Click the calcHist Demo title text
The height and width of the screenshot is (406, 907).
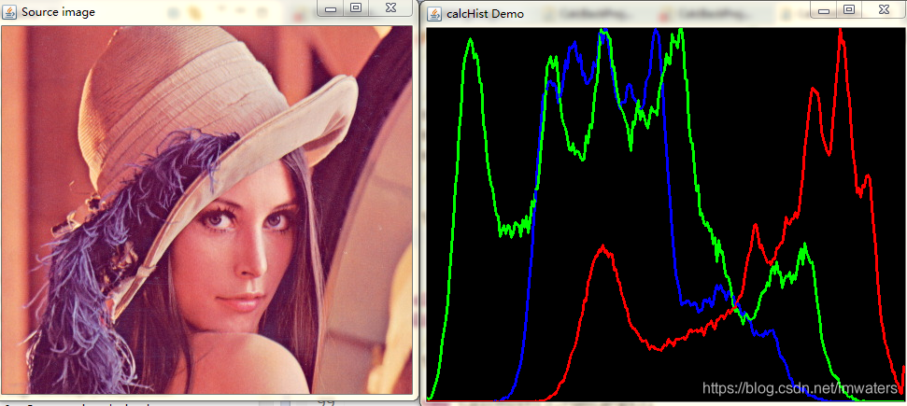[485, 14]
